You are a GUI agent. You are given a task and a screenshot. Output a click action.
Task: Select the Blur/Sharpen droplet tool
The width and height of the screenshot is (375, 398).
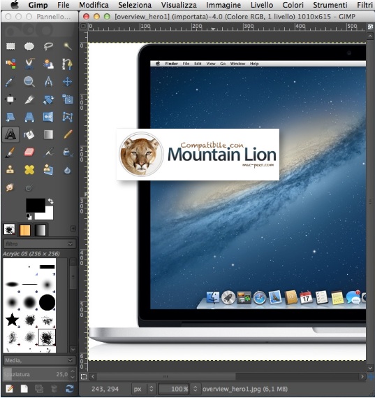click(67, 170)
